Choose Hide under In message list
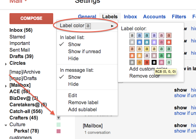The image size is (196, 139). [x=73, y=84]
